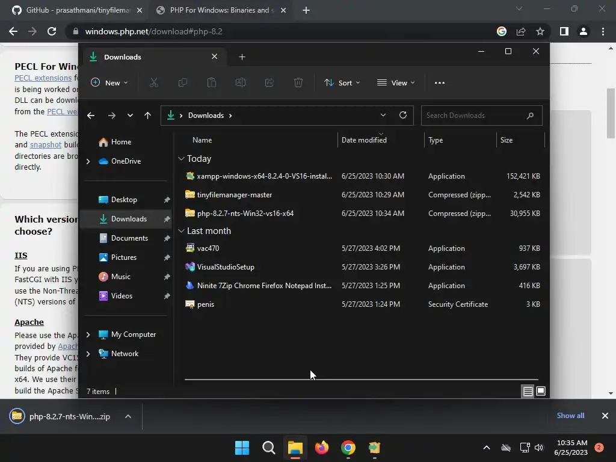
Task: Open Firefox from the taskbar
Action: (322, 448)
